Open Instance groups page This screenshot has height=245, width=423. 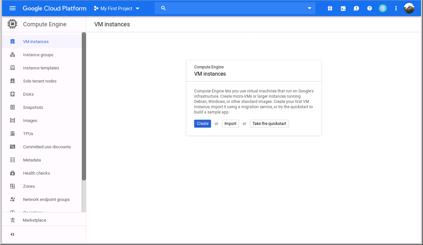pyautogui.click(x=42, y=55)
